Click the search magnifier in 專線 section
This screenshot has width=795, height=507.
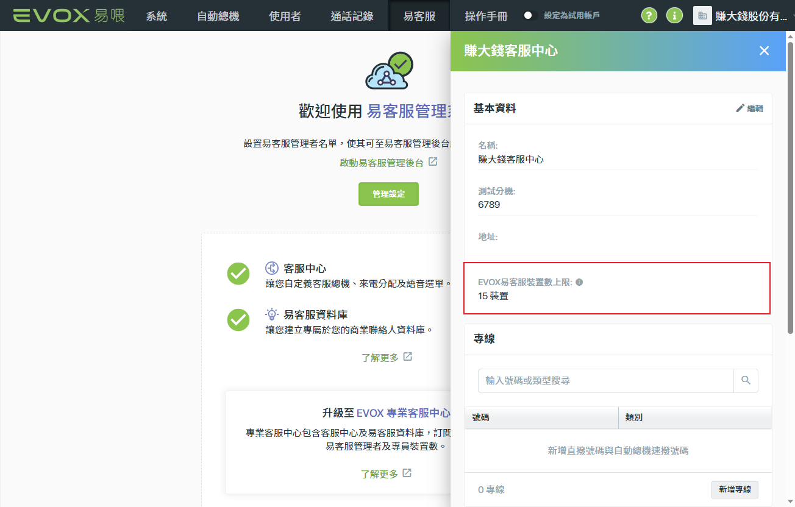click(x=746, y=380)
